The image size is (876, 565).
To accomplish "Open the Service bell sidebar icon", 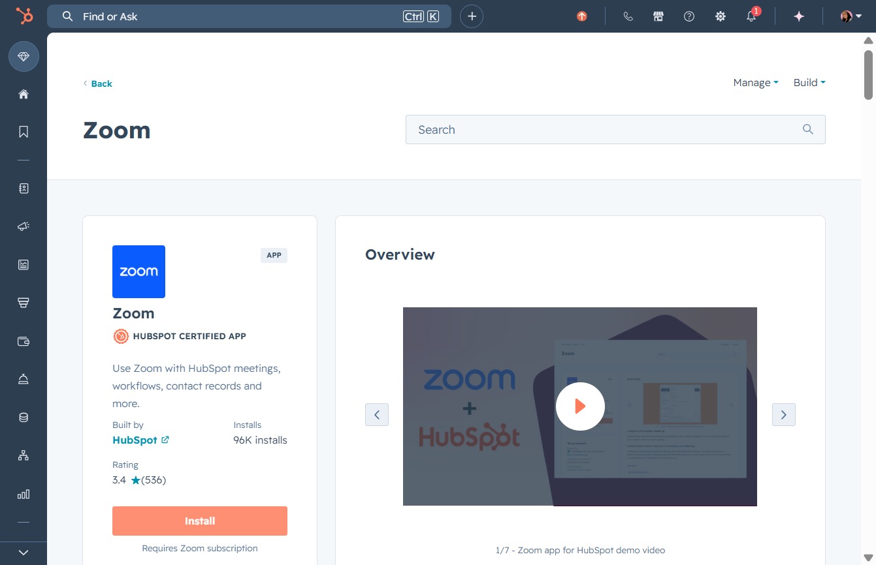I will pos(24,379).
